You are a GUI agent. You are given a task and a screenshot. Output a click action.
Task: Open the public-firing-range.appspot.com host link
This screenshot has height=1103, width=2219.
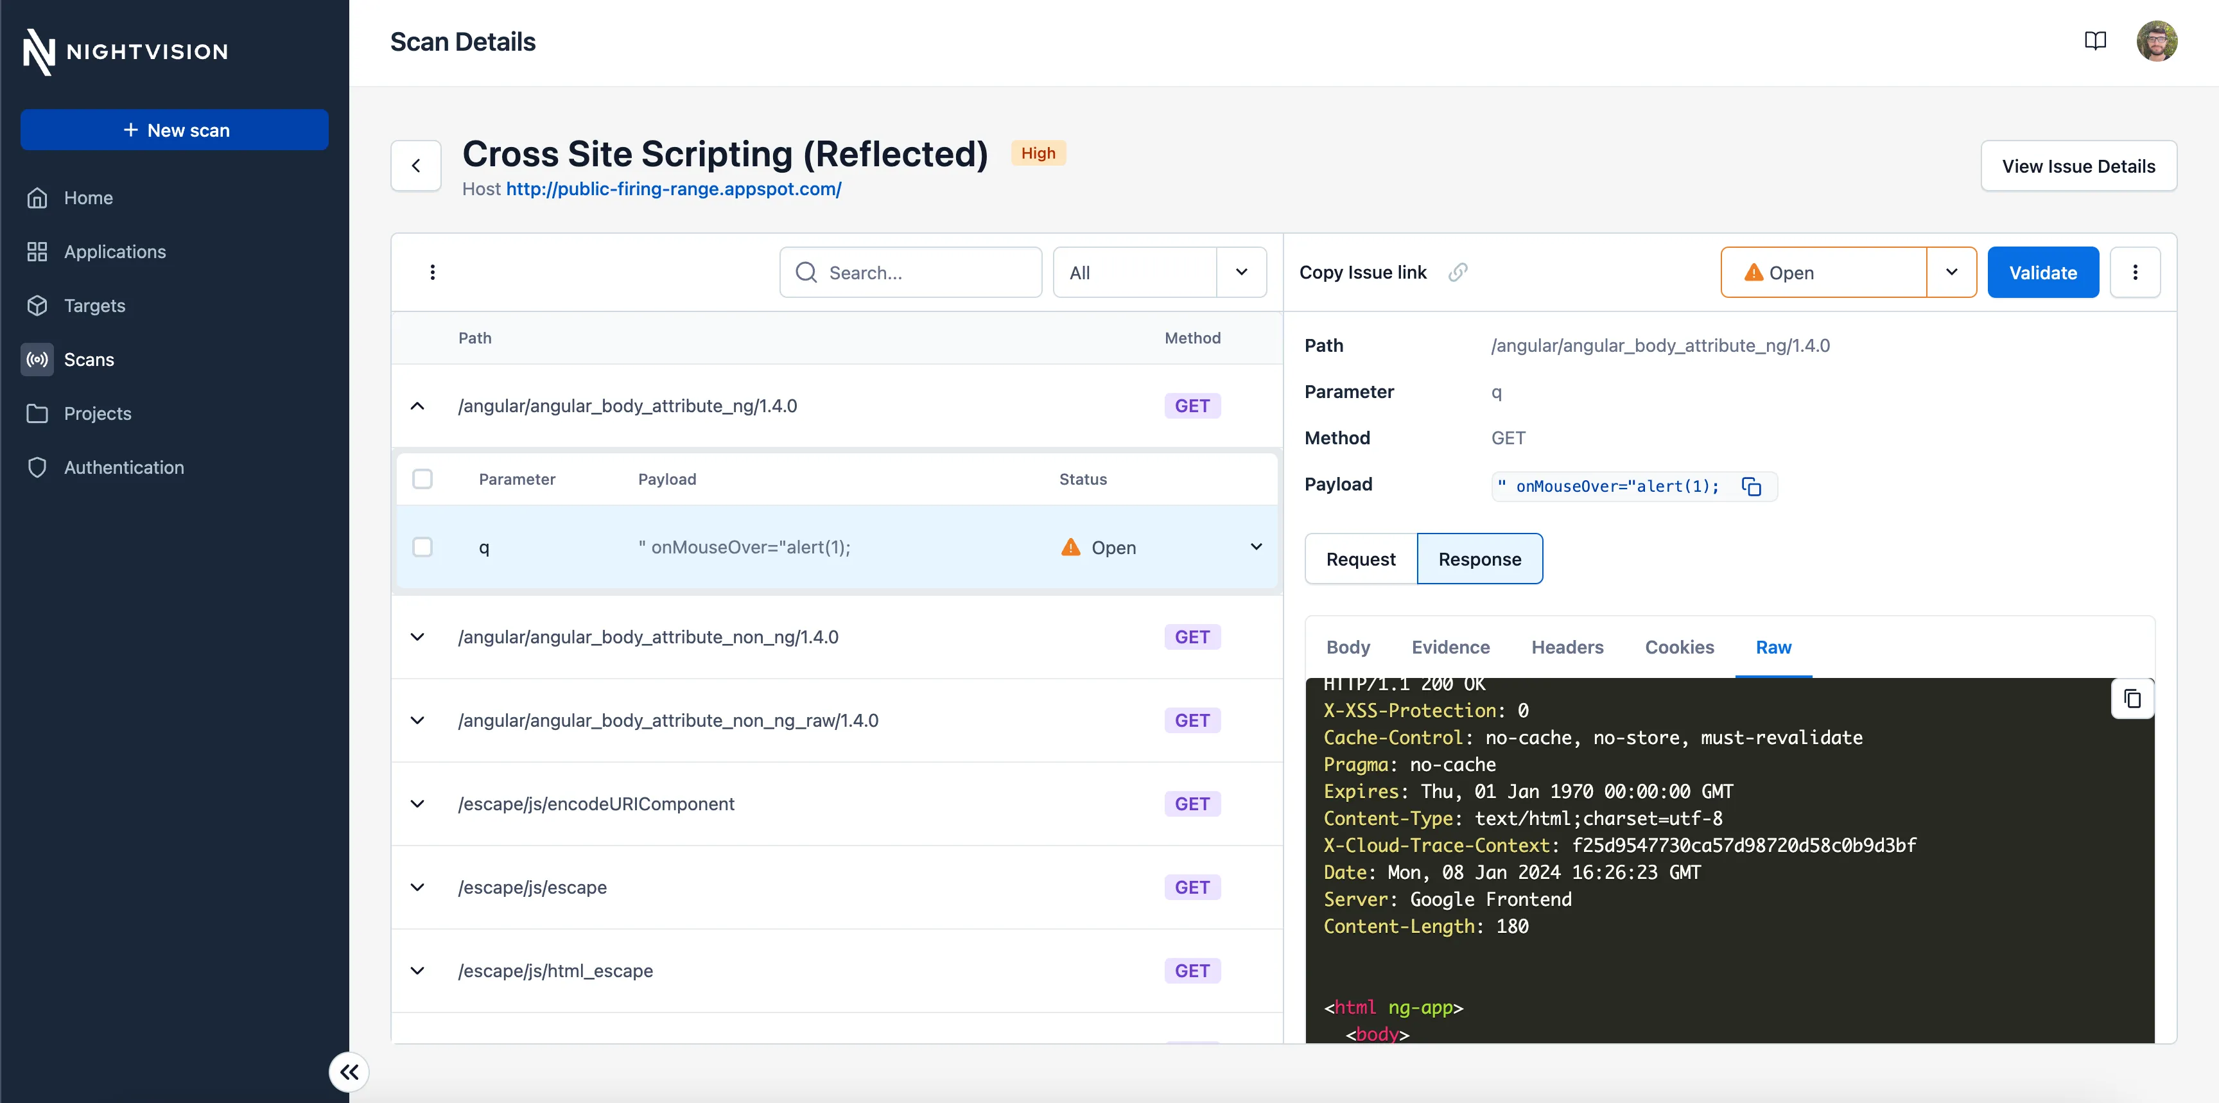[x=674, y=189]
